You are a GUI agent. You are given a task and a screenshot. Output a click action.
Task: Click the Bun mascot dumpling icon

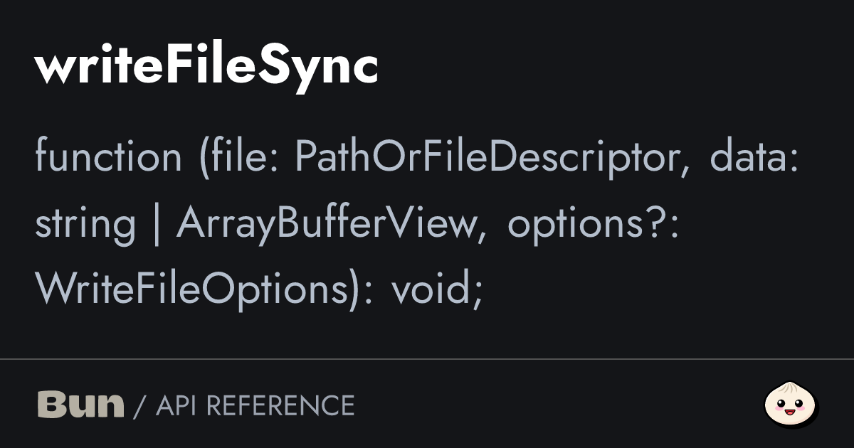coord(791,405)
